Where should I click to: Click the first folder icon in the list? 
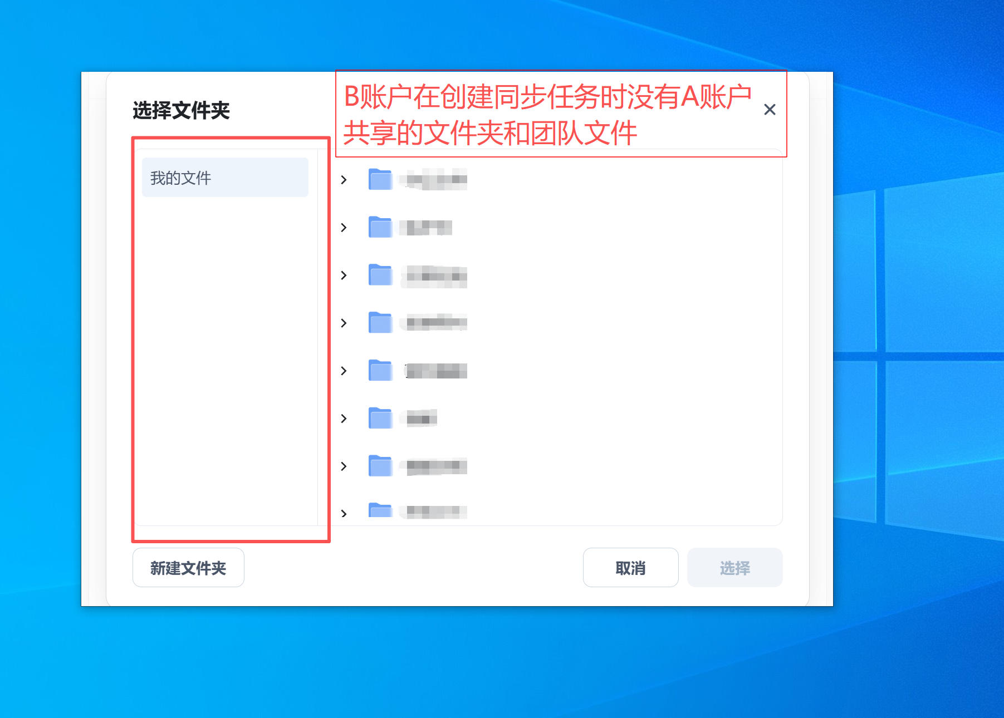click(x=380, y=179)
